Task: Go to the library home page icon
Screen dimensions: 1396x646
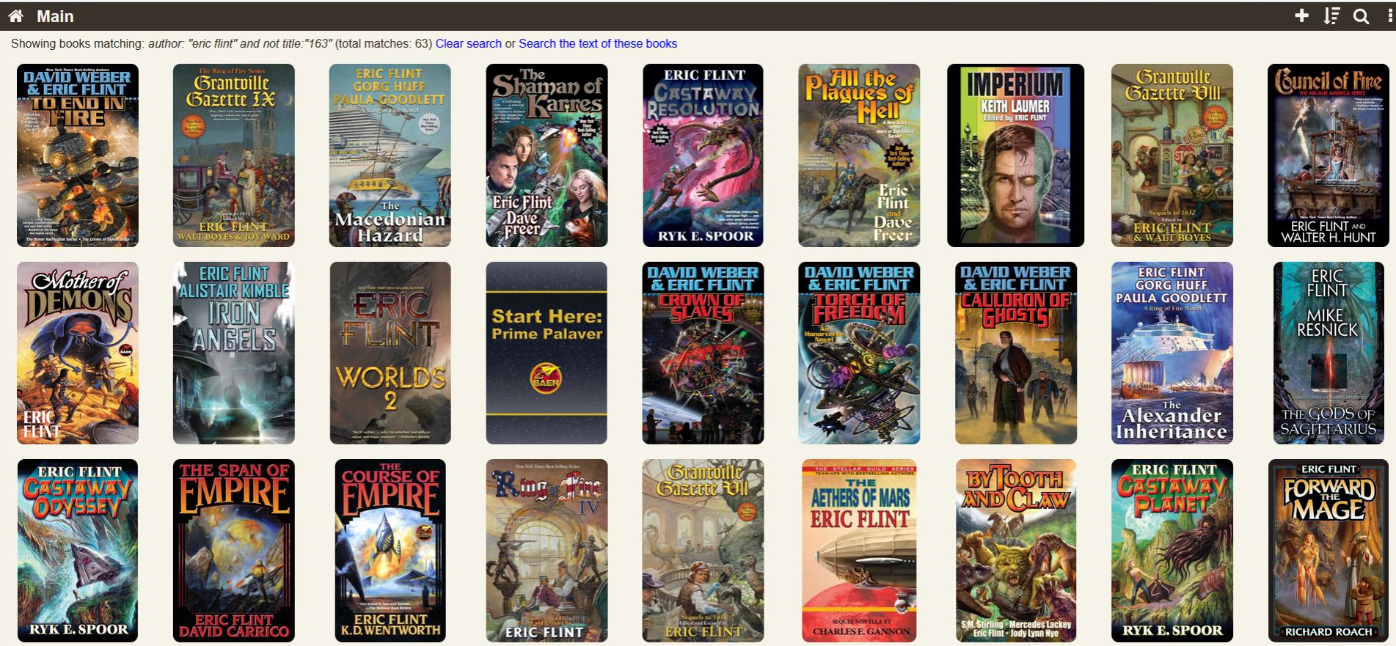Action: pyautogui.click(x=15, y=16)
